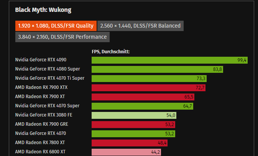Click the 'FPS, Durchschnitt:' heading
Viewport: 258px width, 156px height.
[110, 52]
